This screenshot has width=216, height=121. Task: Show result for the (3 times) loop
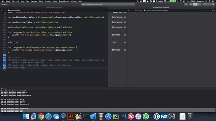(x=125, y=35)
